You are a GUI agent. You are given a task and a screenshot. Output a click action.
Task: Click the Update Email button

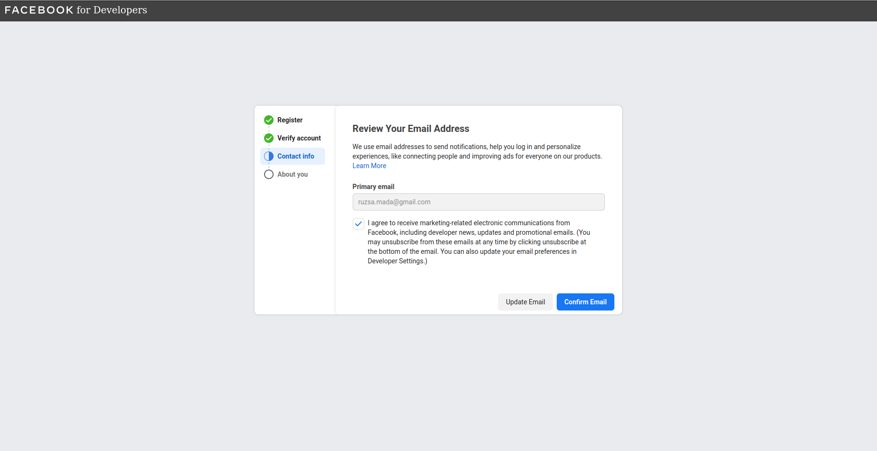[x=525, y=302]
